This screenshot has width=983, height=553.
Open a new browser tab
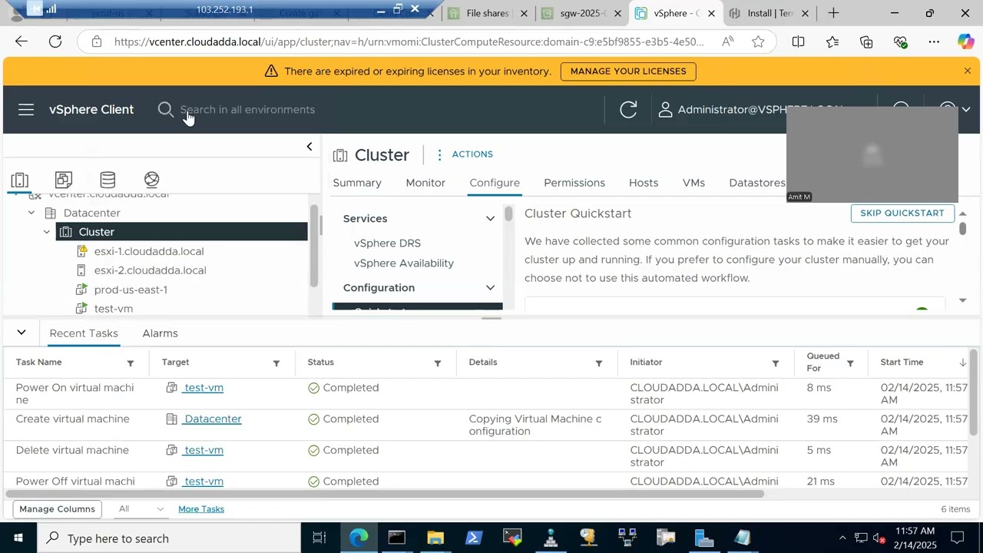click(833, 13)
